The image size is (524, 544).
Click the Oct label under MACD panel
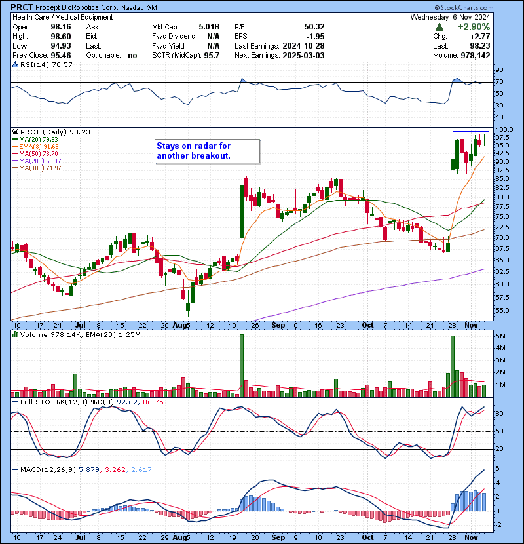[x=367, y=537]
